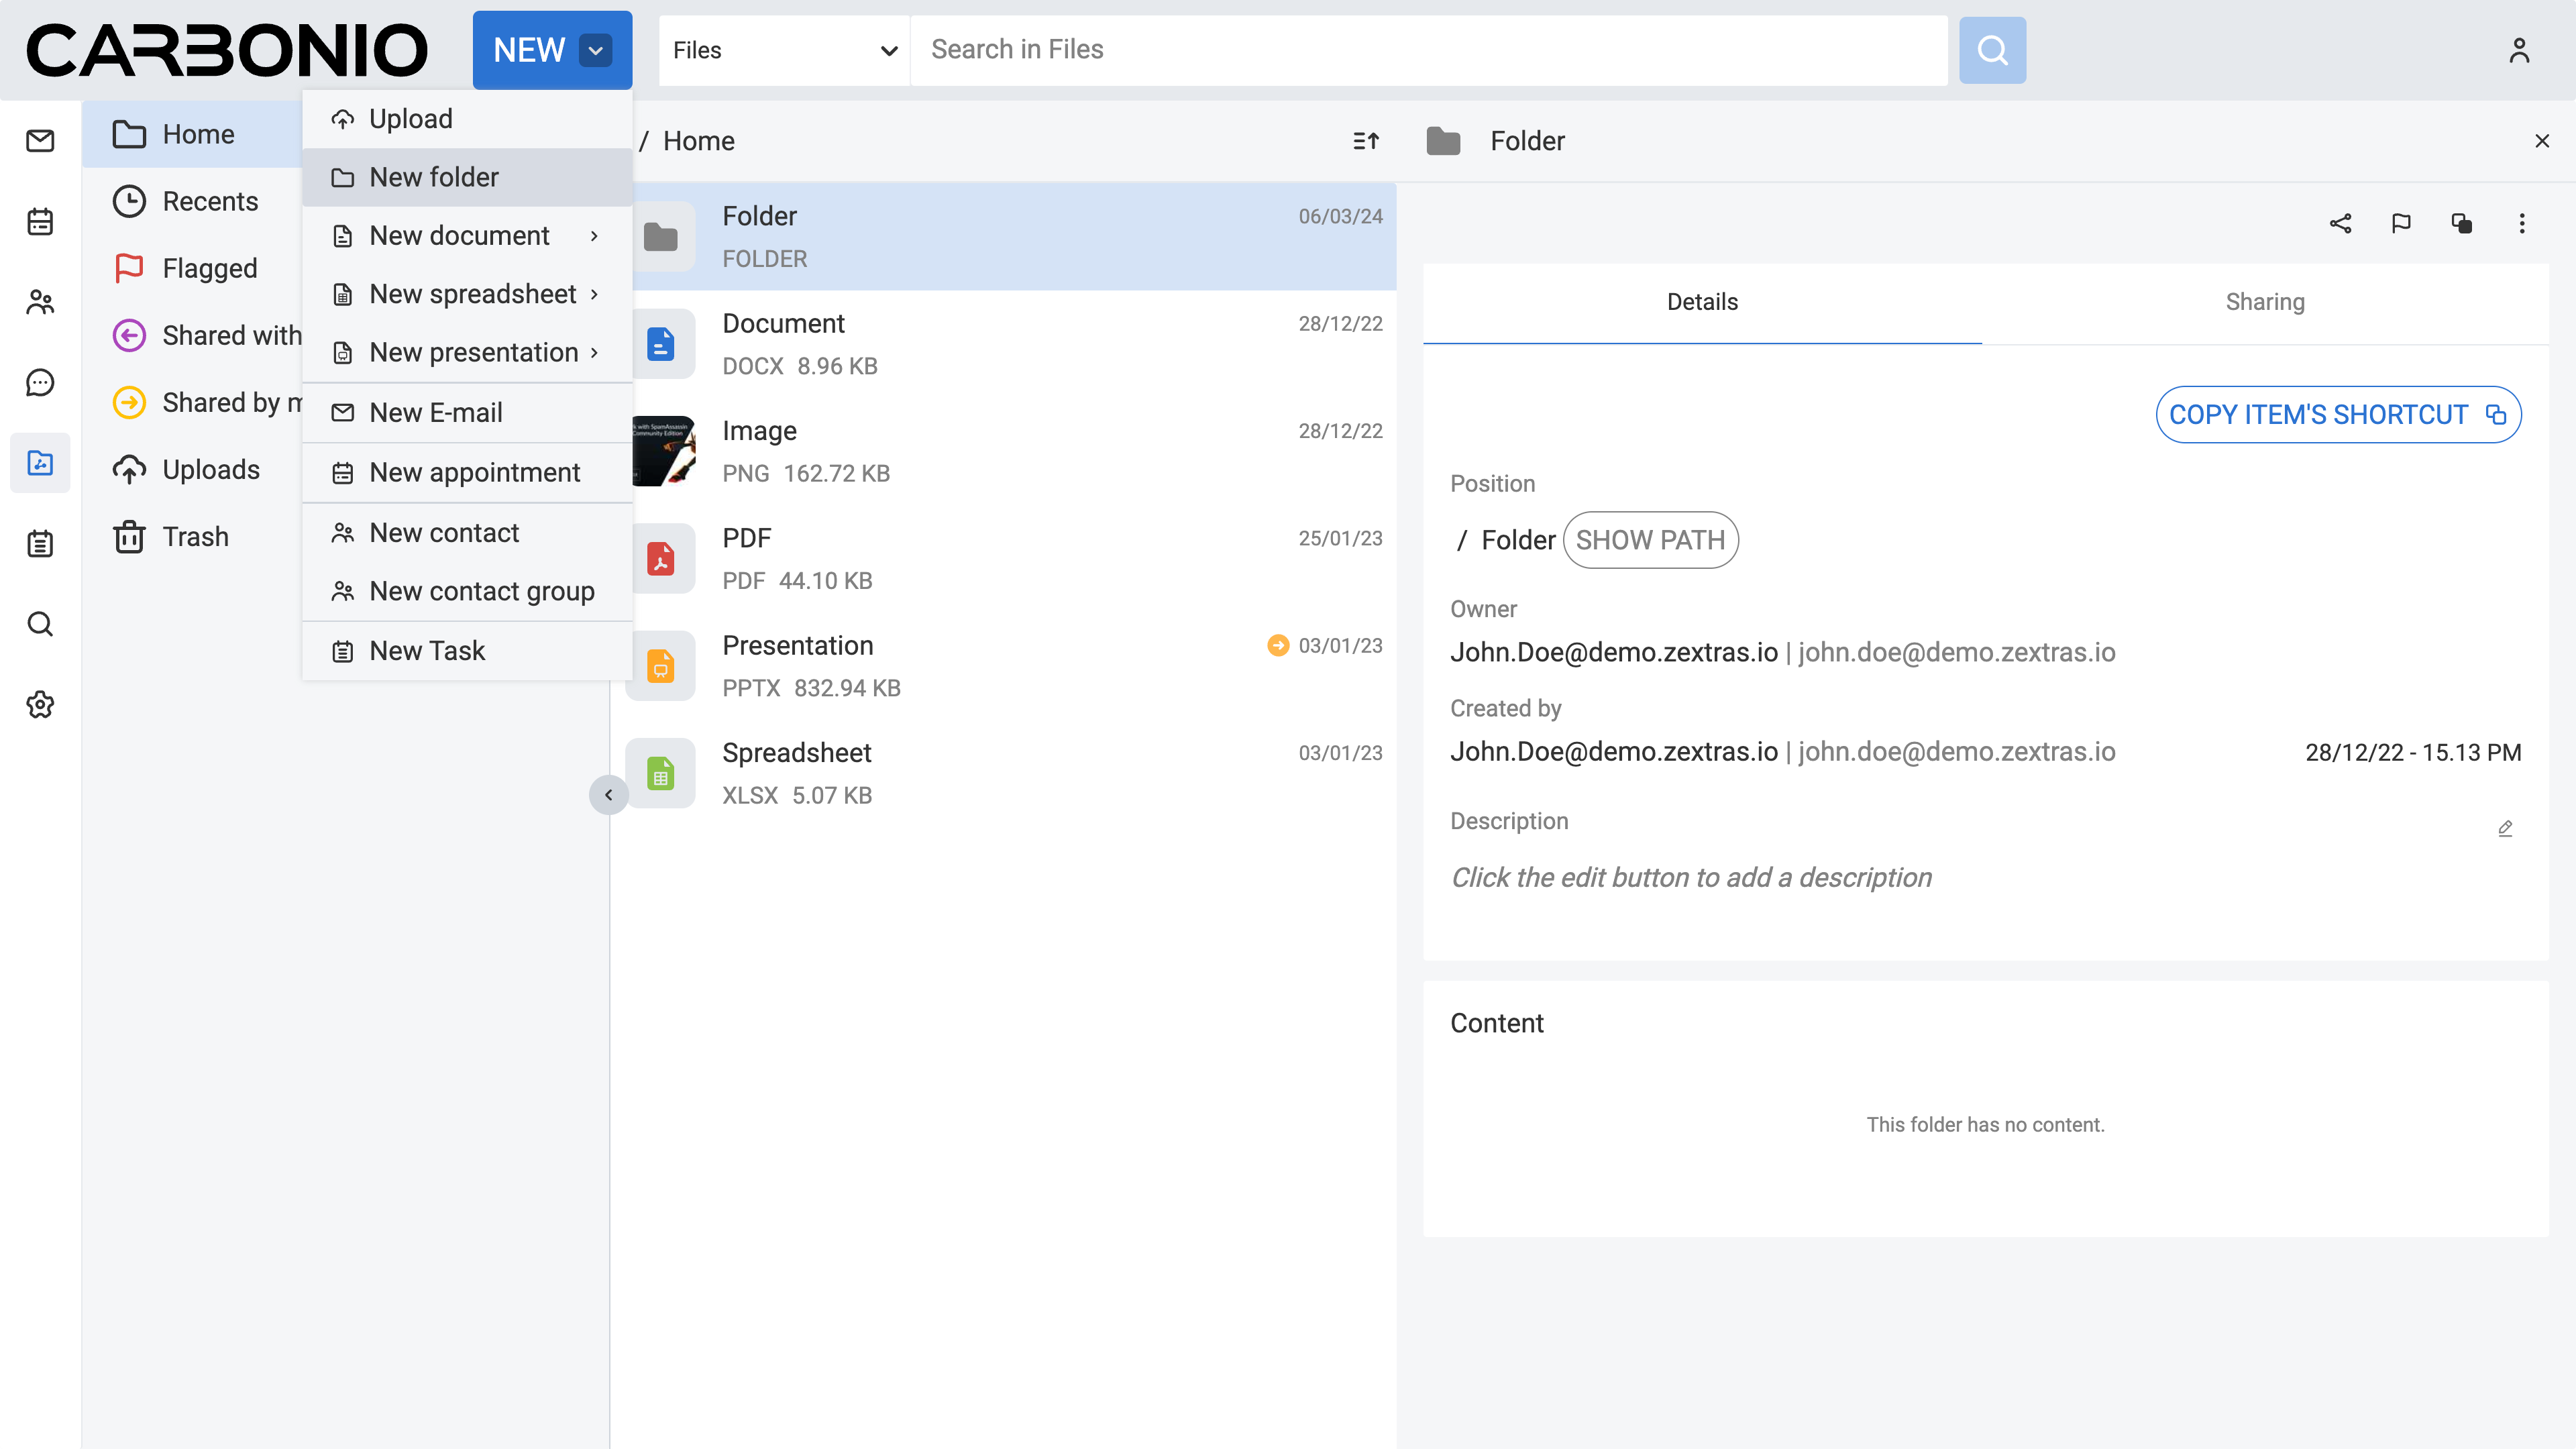Collapse sidebar with chevron button
This screenshot has height=1449, width=2576.
(608, 795)
